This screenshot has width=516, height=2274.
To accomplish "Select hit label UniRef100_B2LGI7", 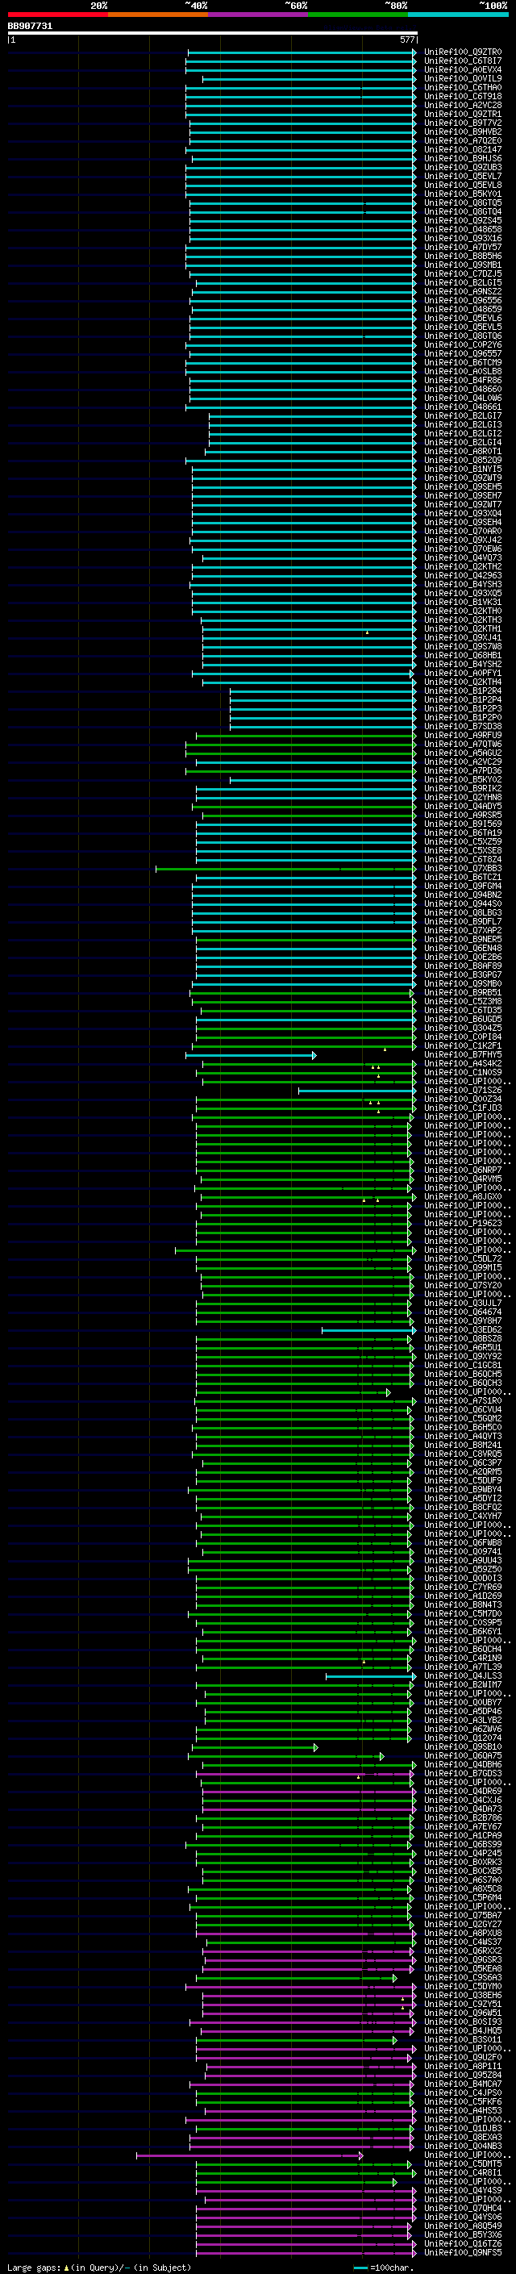I will tap(463, 415).
